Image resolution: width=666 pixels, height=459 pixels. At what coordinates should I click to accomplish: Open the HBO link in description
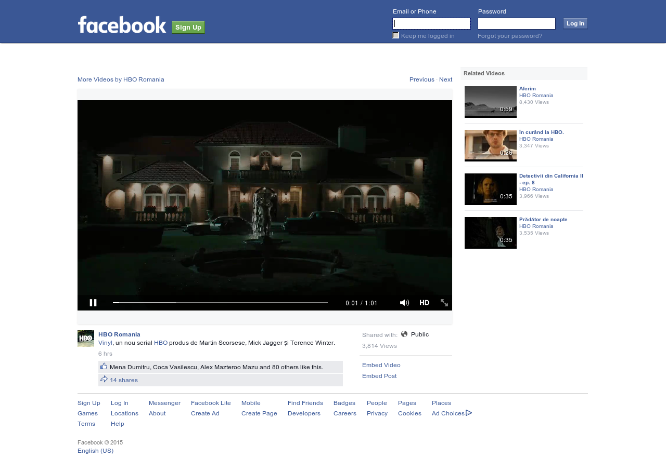click(161, 343)
